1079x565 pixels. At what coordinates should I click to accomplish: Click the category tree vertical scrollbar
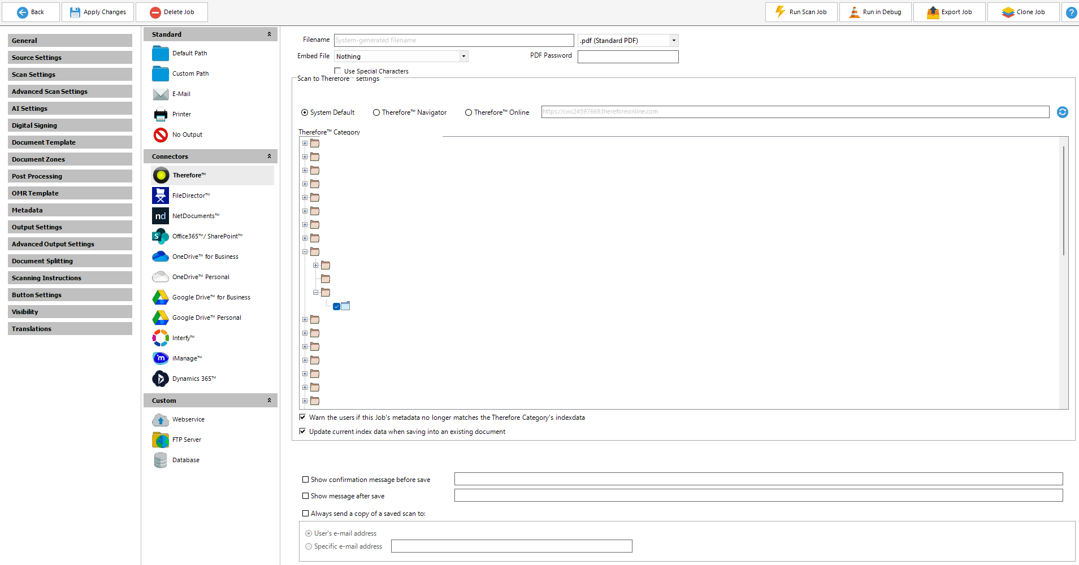(x=1064, y=201)
